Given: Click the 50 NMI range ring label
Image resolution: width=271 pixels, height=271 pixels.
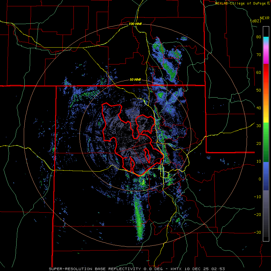Looking at the screenshot, I should coord(135,80).
